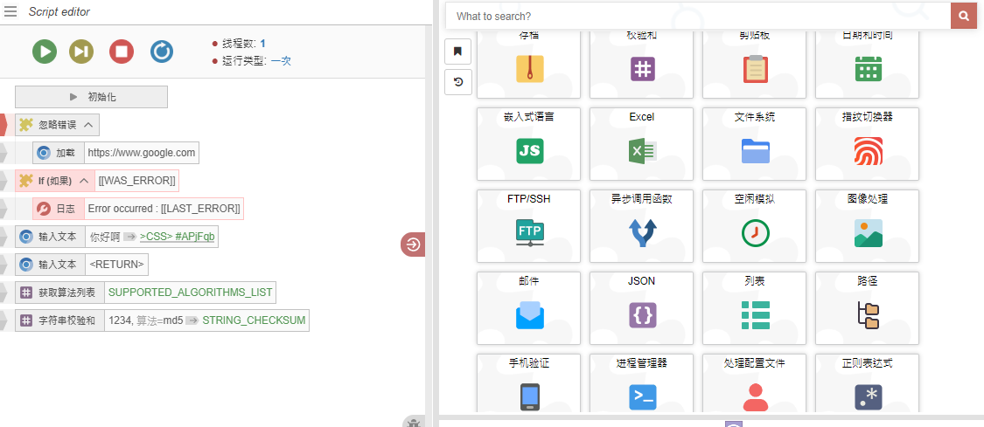Collapse the If (如果) block

(x=84, y=181)
